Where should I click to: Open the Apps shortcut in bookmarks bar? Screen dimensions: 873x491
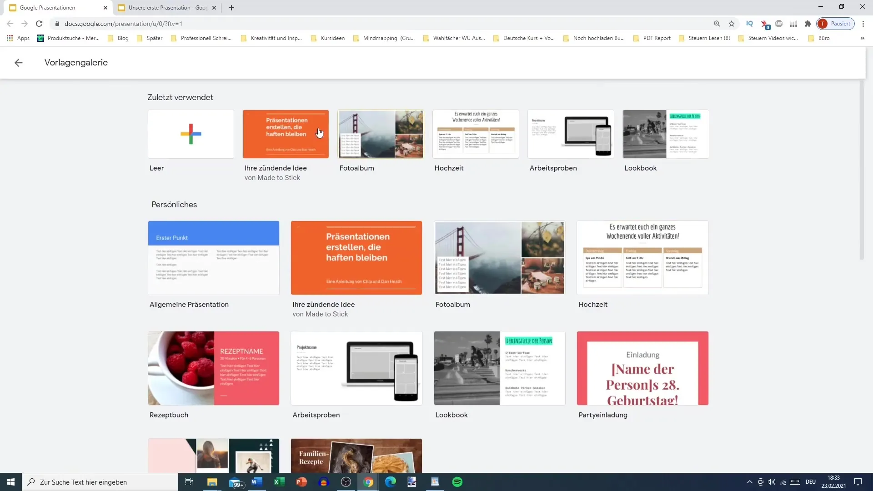18,38
